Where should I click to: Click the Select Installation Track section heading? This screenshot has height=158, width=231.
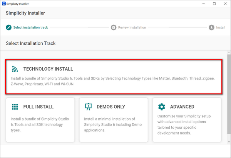pyautogui.click(x=31, y=43)
